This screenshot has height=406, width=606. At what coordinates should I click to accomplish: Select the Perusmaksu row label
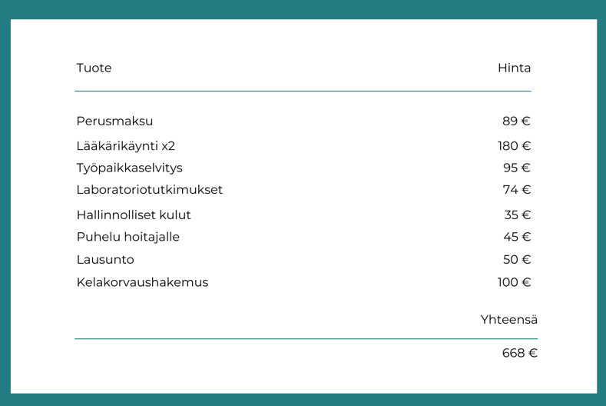coord(114,121)
